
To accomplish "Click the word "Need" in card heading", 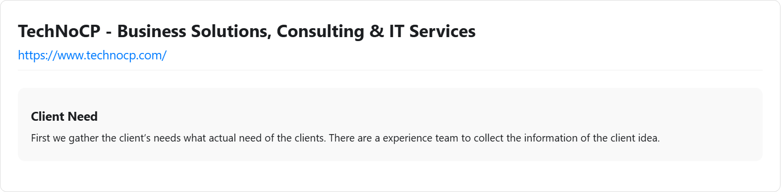I will coord(83,116).
